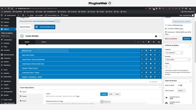Select the Boxed layout option
The width and height of the screenshot is (196, 110).
(x=117, y=94)
